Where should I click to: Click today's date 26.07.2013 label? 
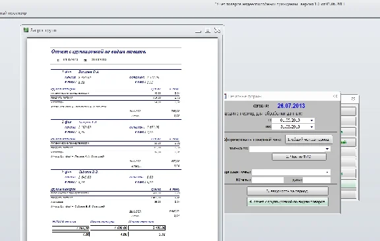pos(291,106)
